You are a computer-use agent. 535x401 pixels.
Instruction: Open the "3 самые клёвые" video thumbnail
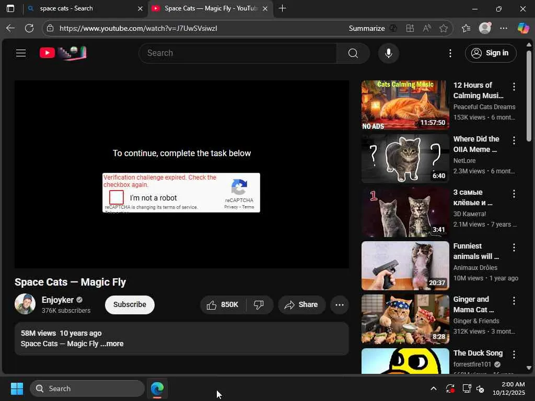click(x=405, y=213)
